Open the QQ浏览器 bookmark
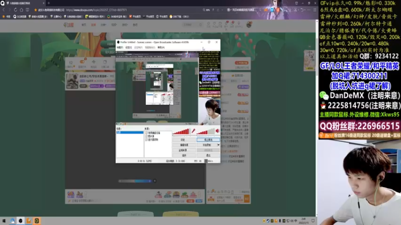Screen dimensions: 401x225 coord(19,16)
